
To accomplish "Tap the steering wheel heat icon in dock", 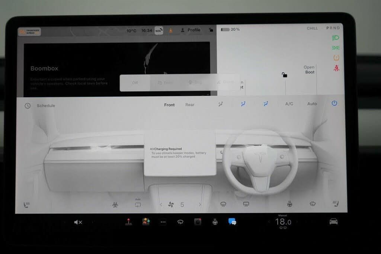I will coord(215,222).
